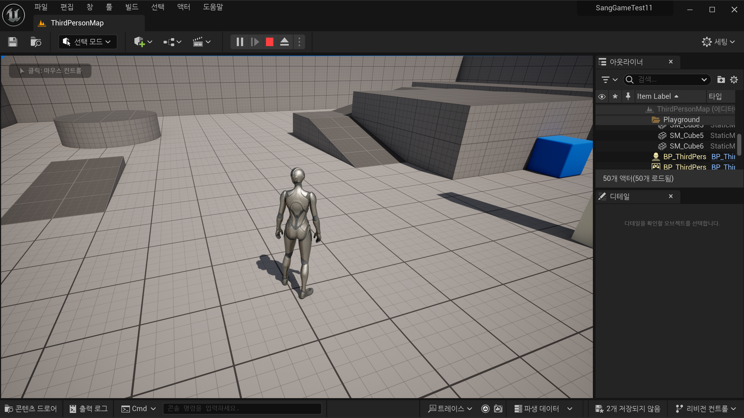744x418 pixels.
Task: Save the current level with the floppy icon
Action: click(x=12, y=42)
